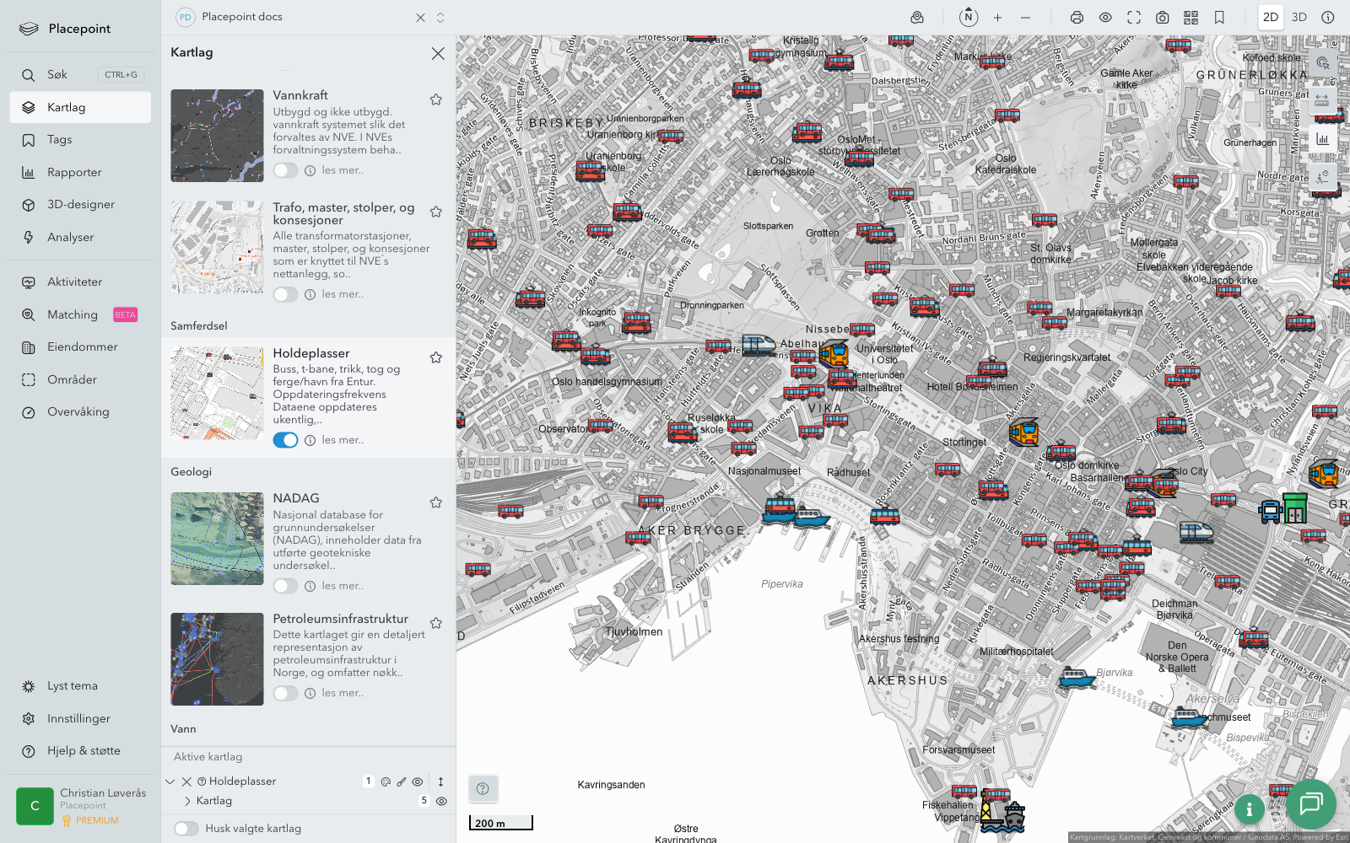Open the chat support bubble
1350x843 pixels.
coord(1310,803)
